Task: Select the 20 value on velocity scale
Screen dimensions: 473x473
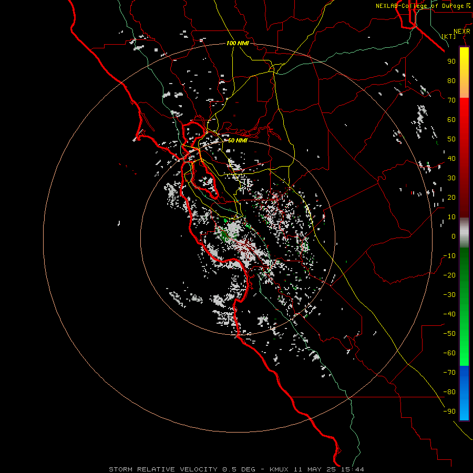Action: (x=451, y=197)
